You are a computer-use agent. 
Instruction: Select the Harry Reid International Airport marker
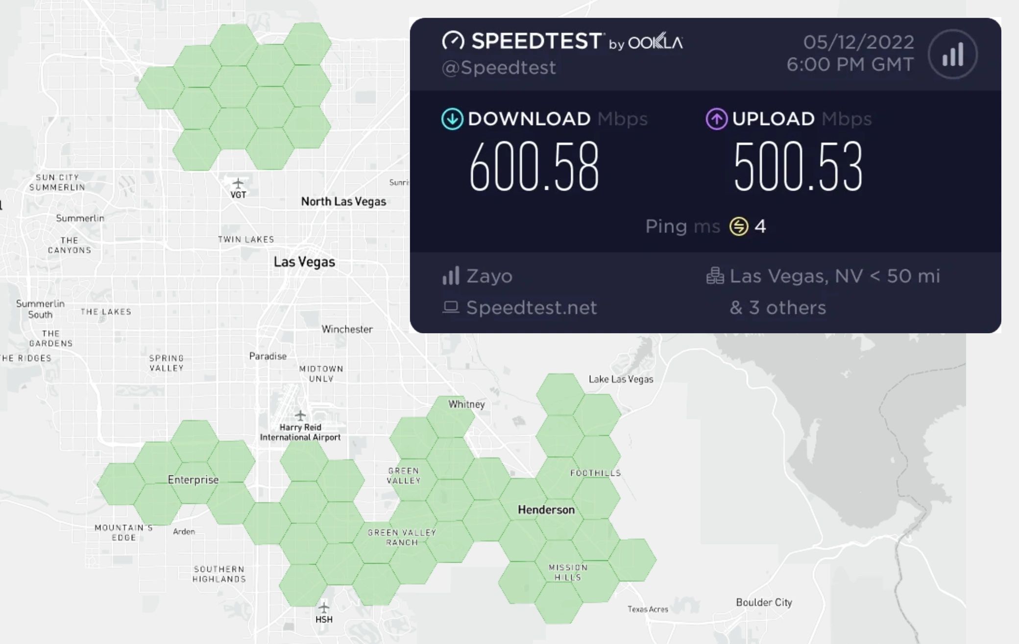click(x=300, y=416)
